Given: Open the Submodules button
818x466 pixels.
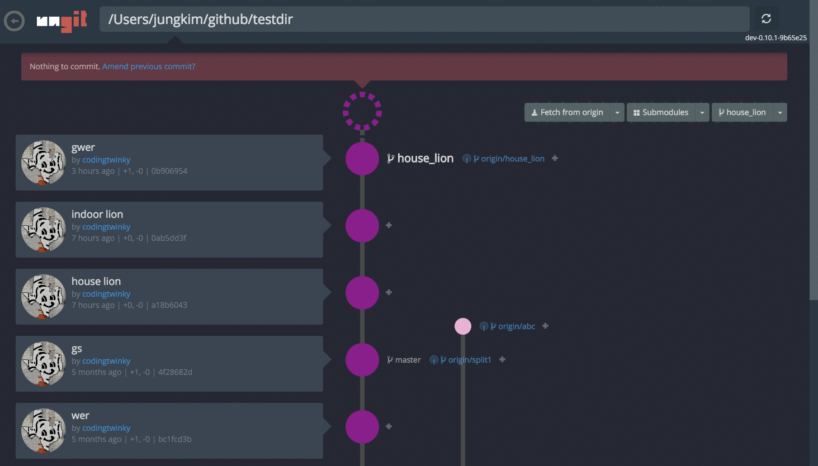Looking at the screenshot, I should 661,112.
